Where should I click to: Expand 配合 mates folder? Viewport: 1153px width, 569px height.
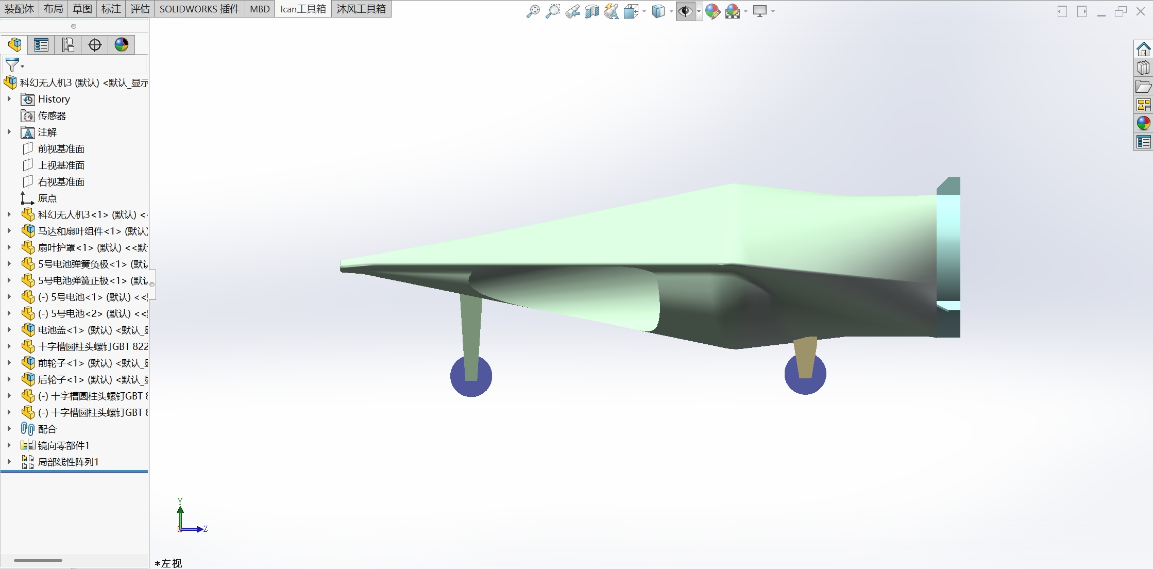9,429
